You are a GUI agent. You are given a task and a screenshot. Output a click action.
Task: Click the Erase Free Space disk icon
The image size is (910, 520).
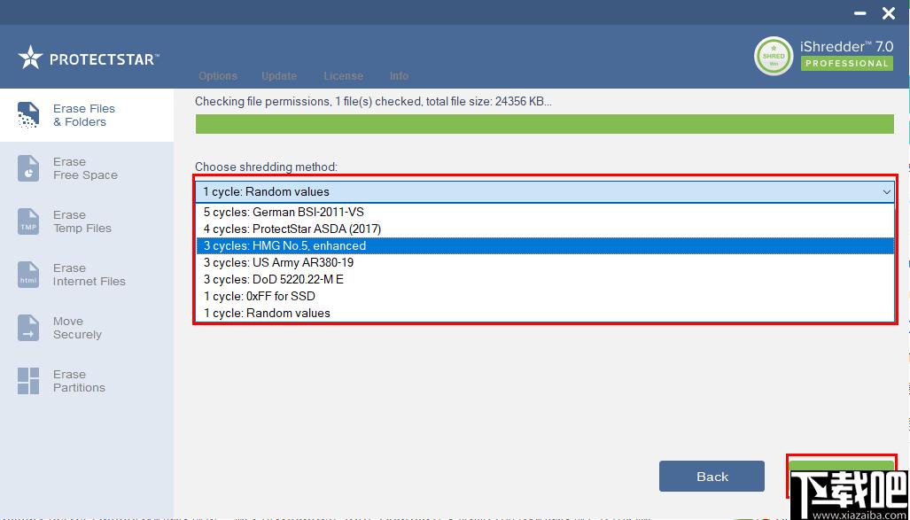[28, 168]
